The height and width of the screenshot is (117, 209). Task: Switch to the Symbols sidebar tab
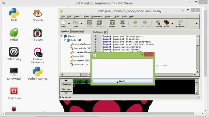pos(65,32)
